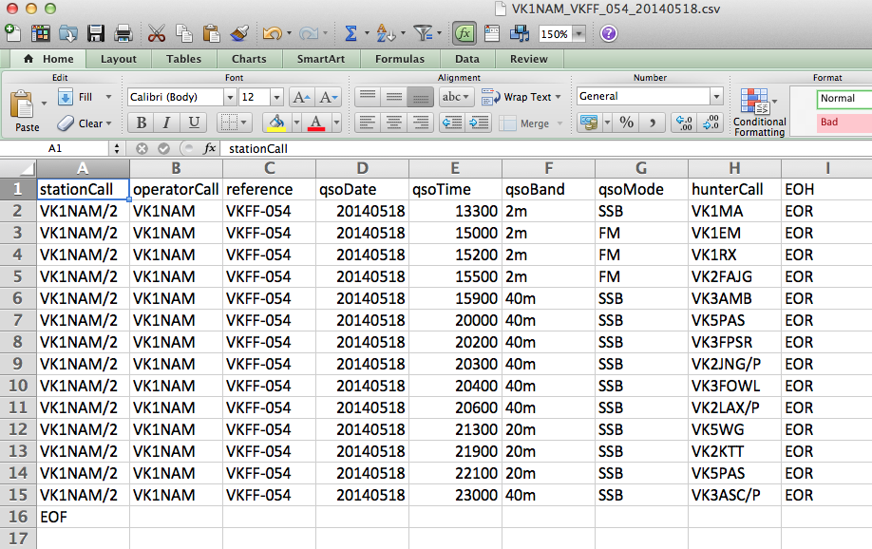The height and width of the screenshot is (549, 872).
Task: Apply the yellow fill color swatch
Action: pyautogui.click(x=276, y=123)
